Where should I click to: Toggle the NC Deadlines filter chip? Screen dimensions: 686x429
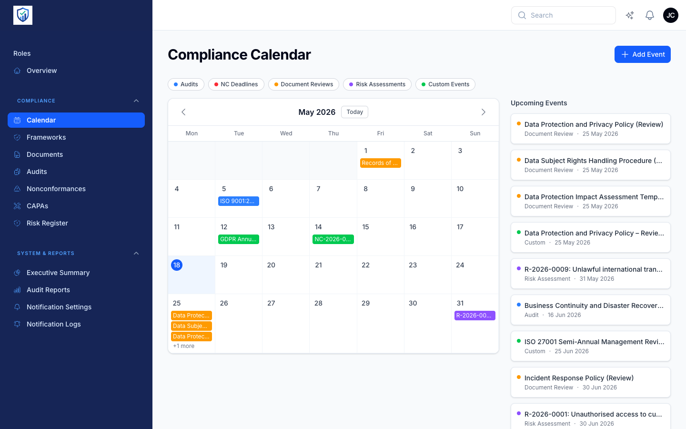pyautogui.click(x=236, y=84)
